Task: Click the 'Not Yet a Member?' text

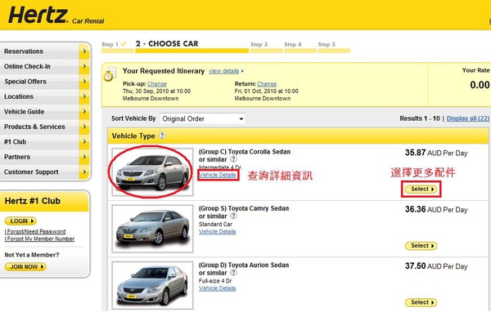Action: point(32,255)
